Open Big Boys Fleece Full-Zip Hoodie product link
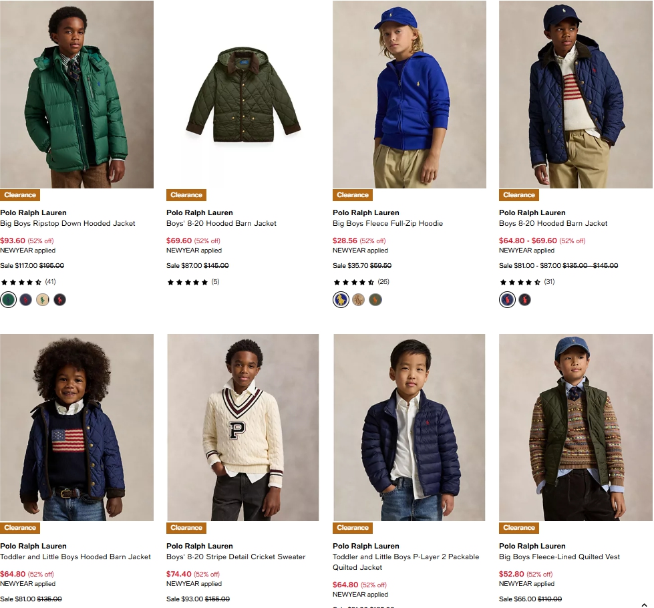 tap(387, 223)
